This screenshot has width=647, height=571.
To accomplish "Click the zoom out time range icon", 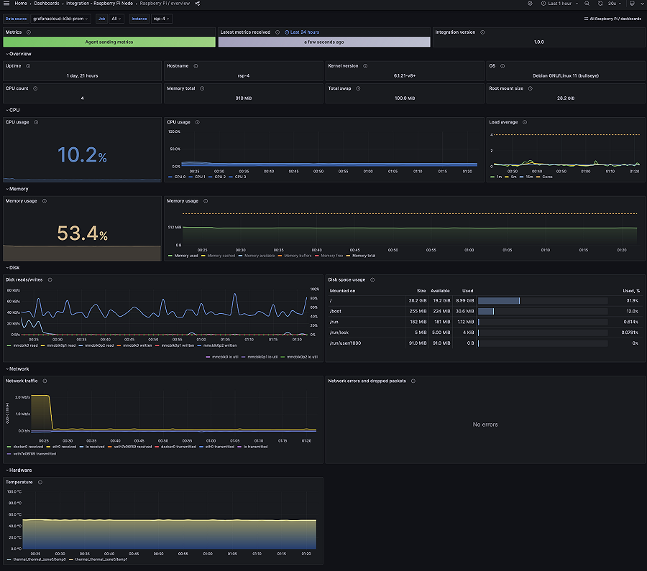I will (585, 4).
